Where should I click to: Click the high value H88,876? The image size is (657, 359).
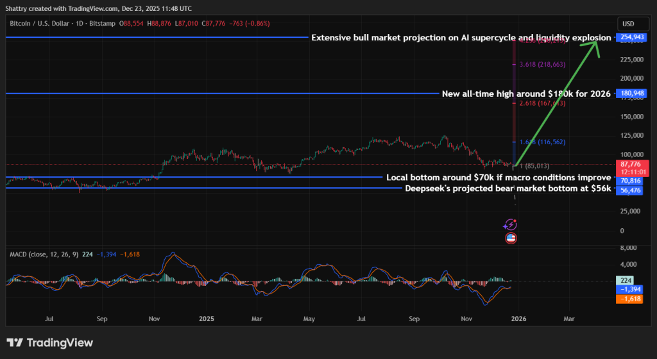coord(159,24)
